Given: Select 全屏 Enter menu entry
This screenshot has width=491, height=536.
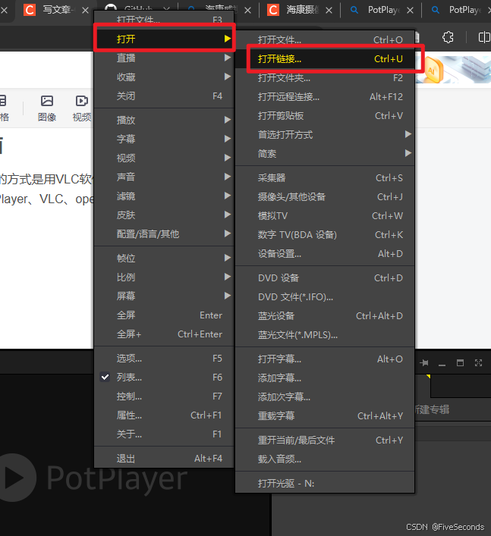Looking at the screenshot, I should [164, 315].
